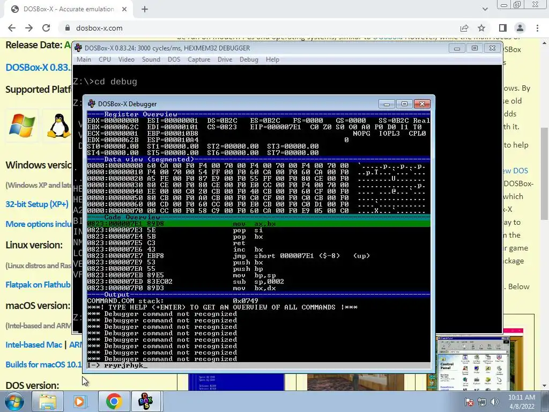This screenshot has width=549, height=412.
Task: Select the highlighted mov ax,bx code line
Action: [259, 224]
